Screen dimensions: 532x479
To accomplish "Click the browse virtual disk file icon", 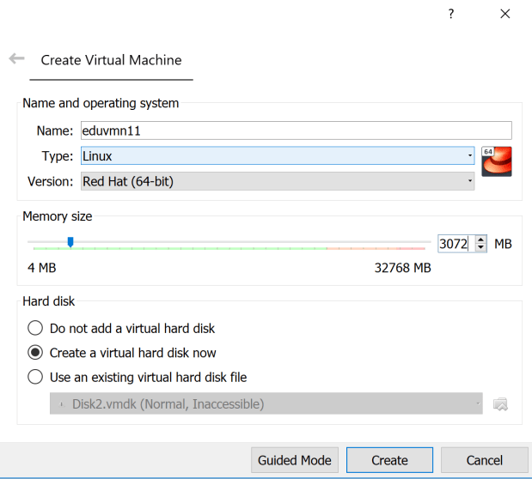I will [x=500, y=404].
